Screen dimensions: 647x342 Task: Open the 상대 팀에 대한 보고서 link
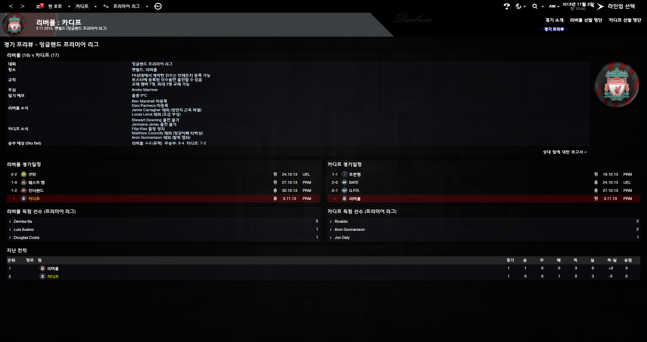click(x=564, y=151)
